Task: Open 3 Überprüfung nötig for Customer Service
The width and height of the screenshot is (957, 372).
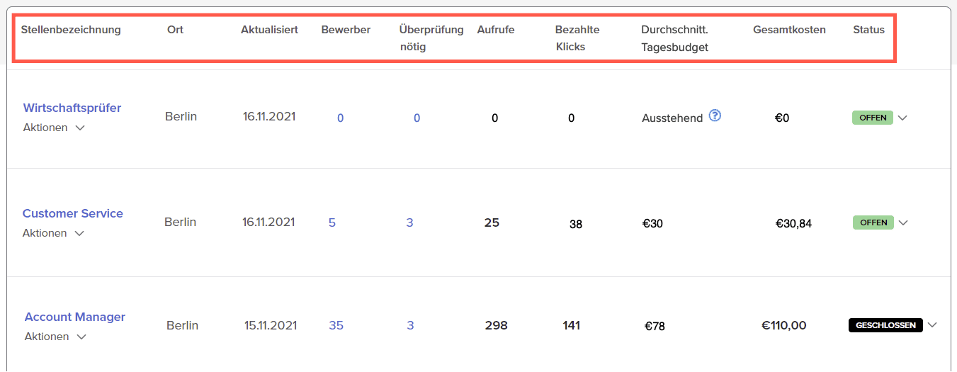Action: tap(409, 222)
